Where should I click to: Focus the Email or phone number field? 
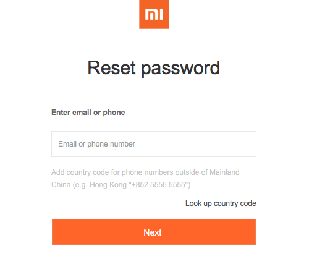click(154, 144)
